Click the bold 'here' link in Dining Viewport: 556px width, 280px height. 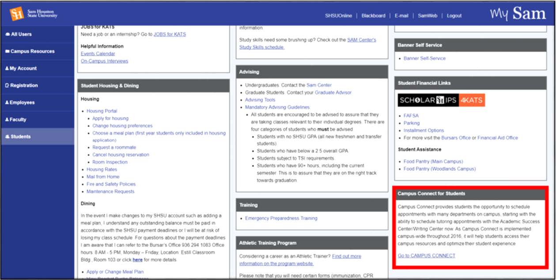(x=137, y=260)
